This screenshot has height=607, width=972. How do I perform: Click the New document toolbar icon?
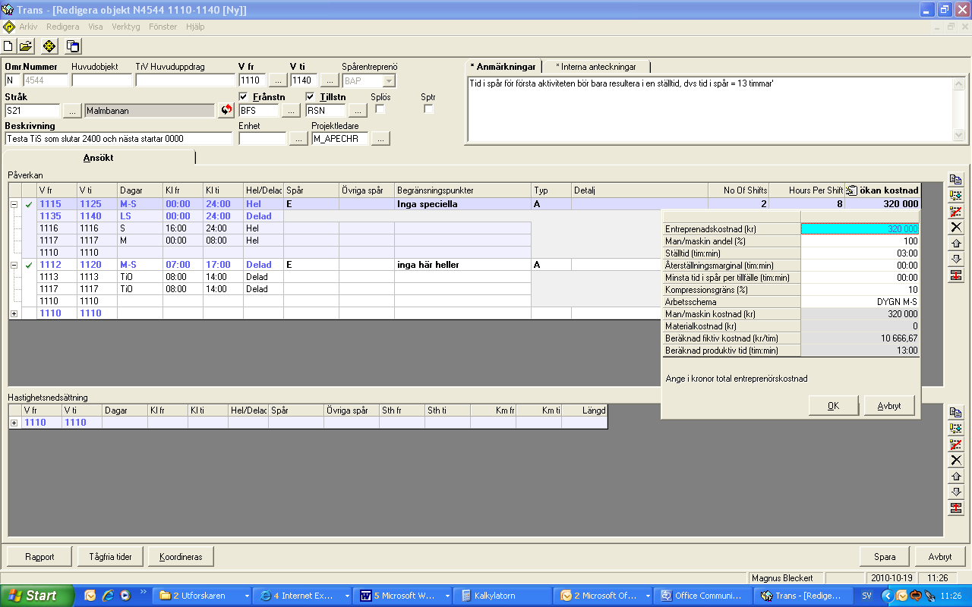pyautogui.click(x=8, y=46)
